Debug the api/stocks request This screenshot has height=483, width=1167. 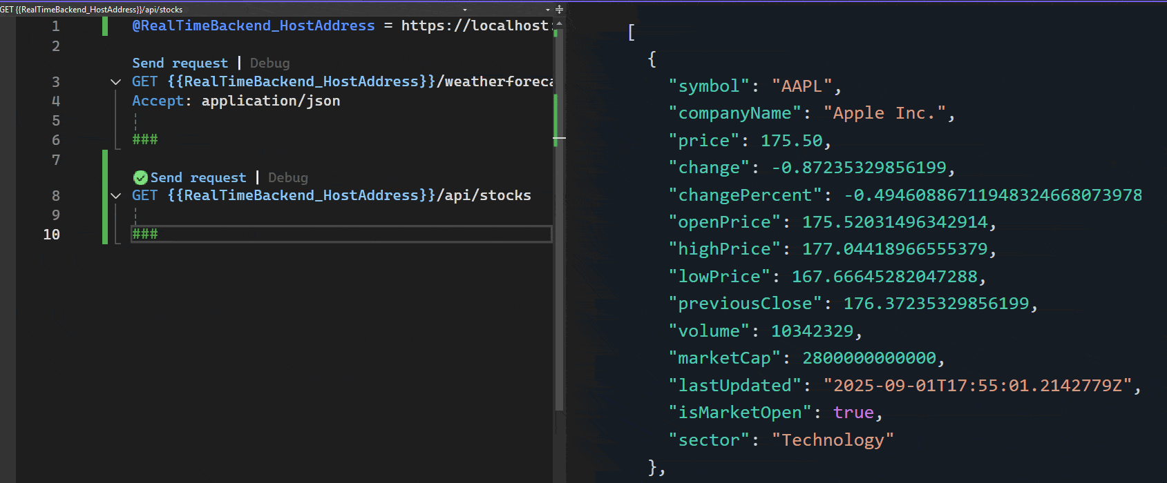tap(287, 178)
